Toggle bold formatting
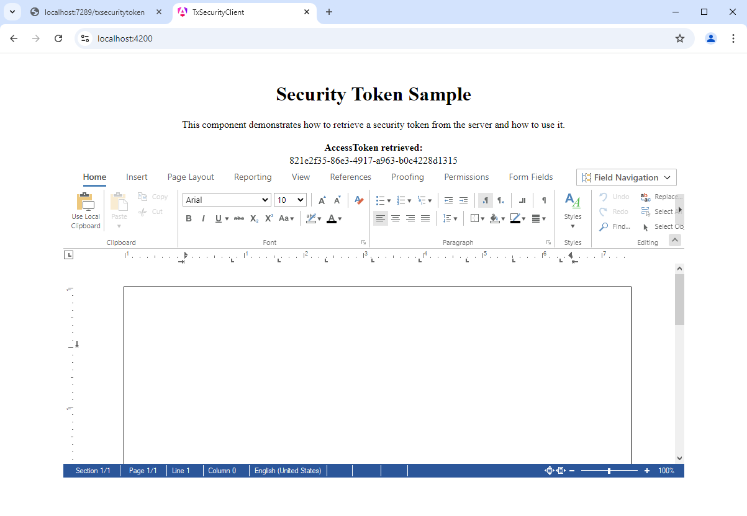 [x=189, y=218]
